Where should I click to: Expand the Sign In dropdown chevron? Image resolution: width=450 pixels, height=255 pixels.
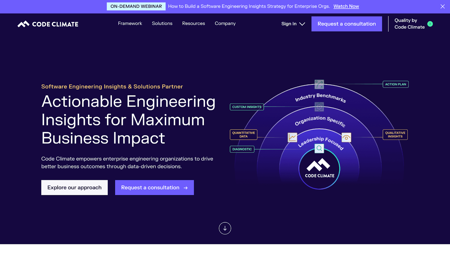coord(302,24)
